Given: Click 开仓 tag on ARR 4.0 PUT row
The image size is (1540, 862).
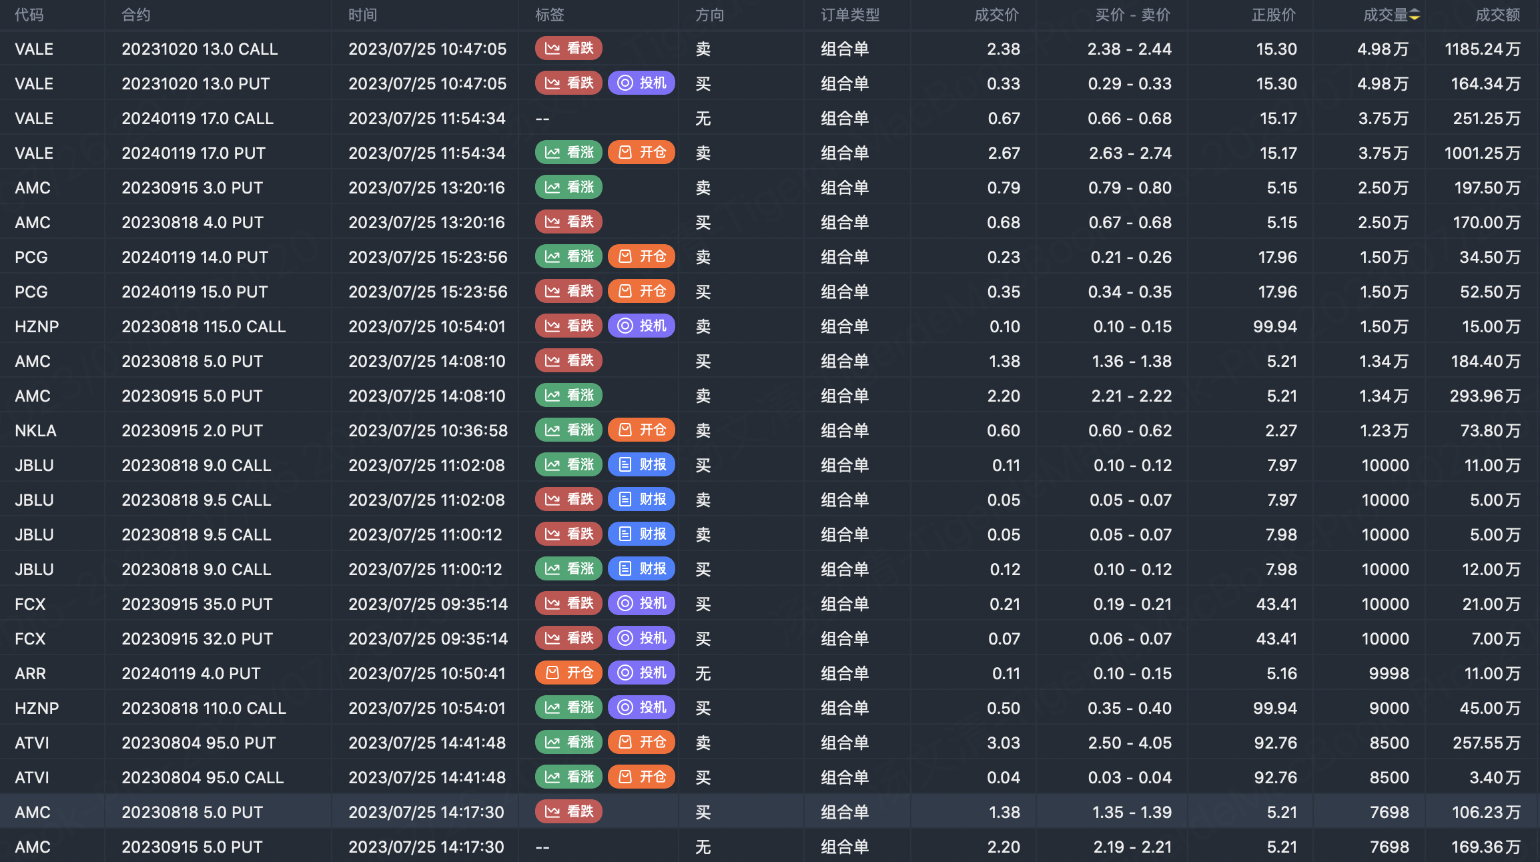Looking at the screenshot, I should 568,673.
